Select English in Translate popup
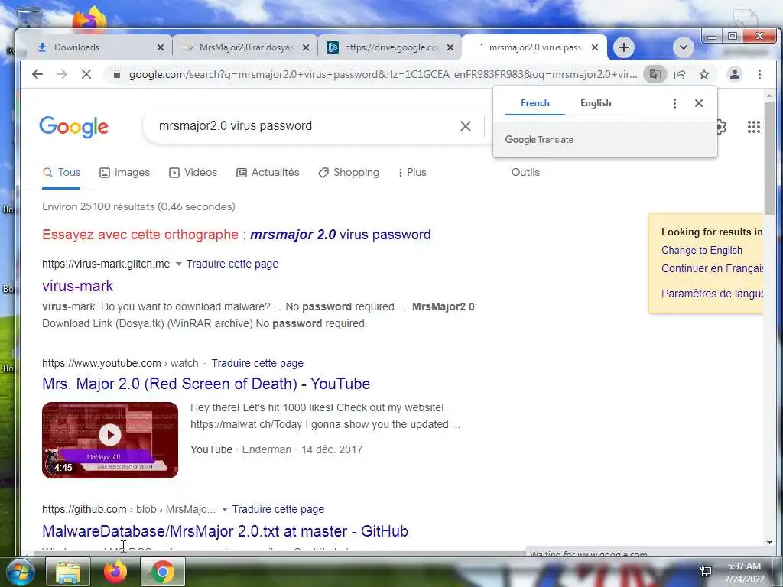 point(596,103)
